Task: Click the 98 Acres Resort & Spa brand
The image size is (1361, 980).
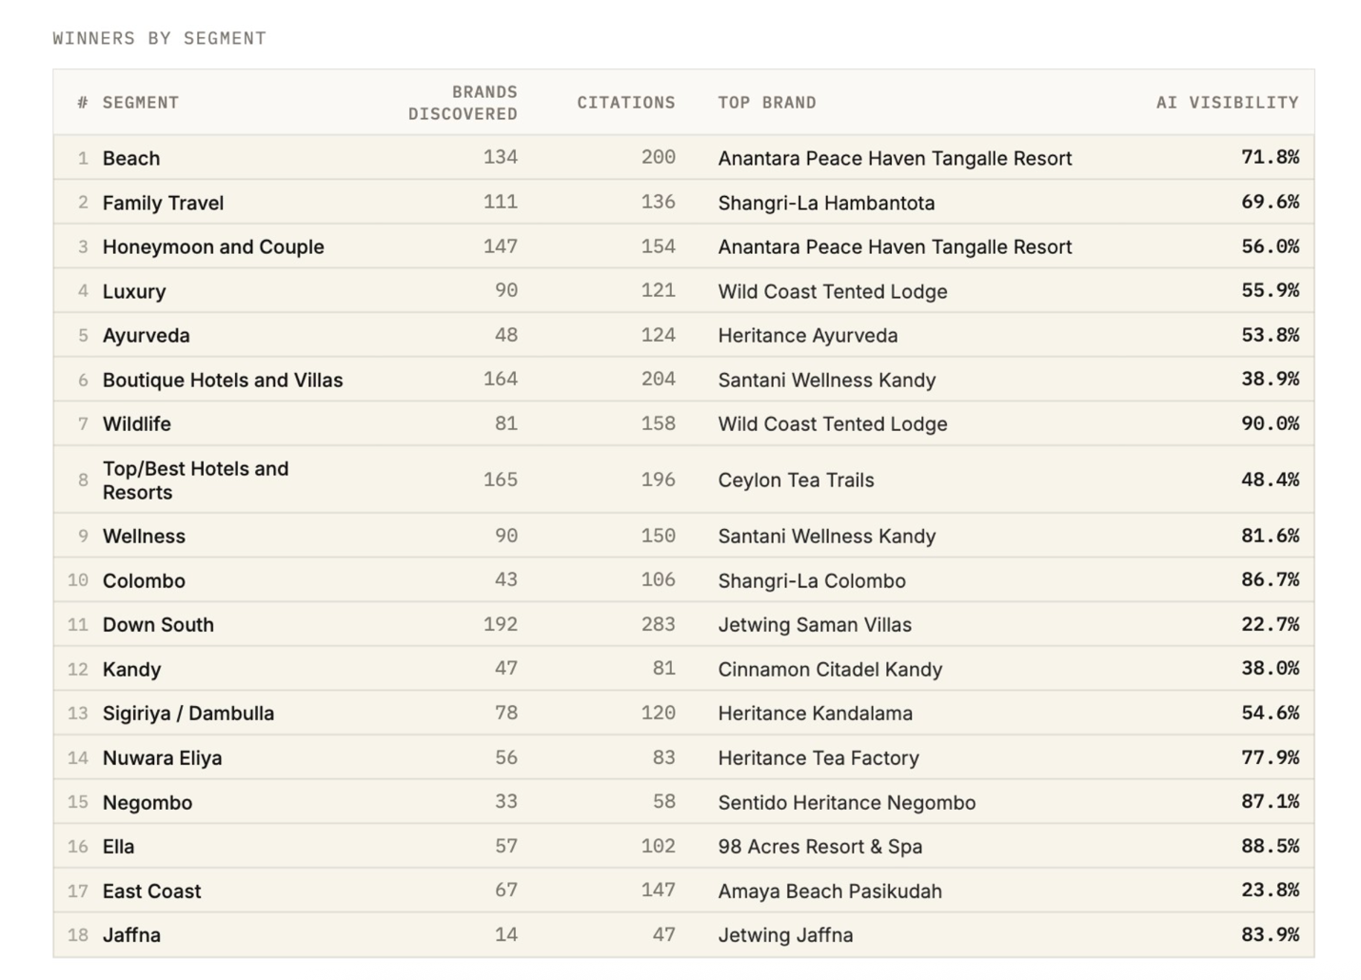Action: coord(820,846)
